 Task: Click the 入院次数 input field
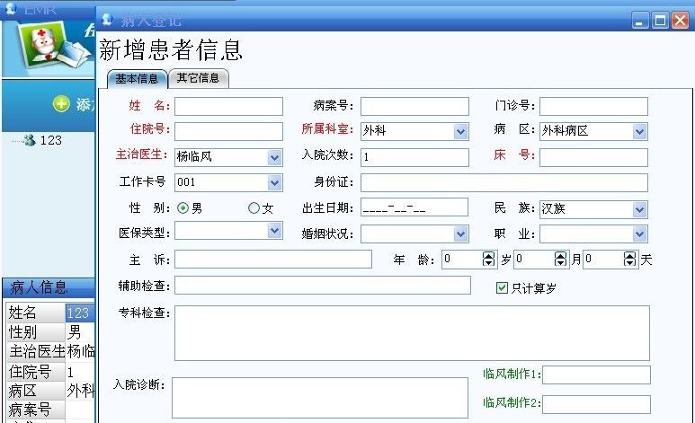pos(414,157)
